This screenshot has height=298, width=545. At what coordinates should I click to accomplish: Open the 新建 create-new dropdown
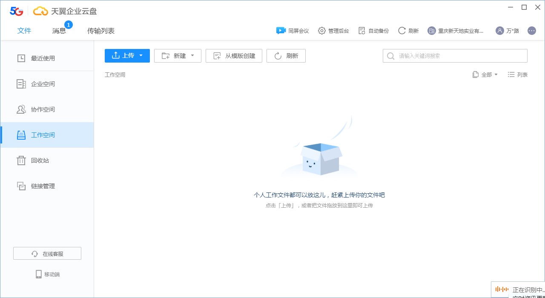pyautogui.click(x=178, y=55)
